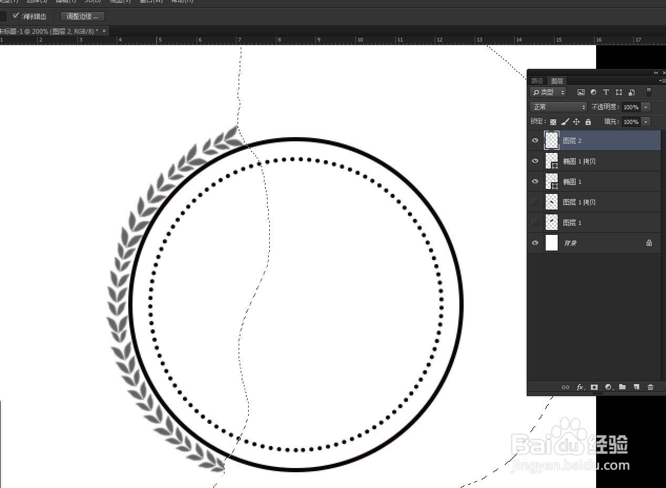Close the 未标题-1 document tab
Viewport: 666px width, 488px height.
(104, 31)
